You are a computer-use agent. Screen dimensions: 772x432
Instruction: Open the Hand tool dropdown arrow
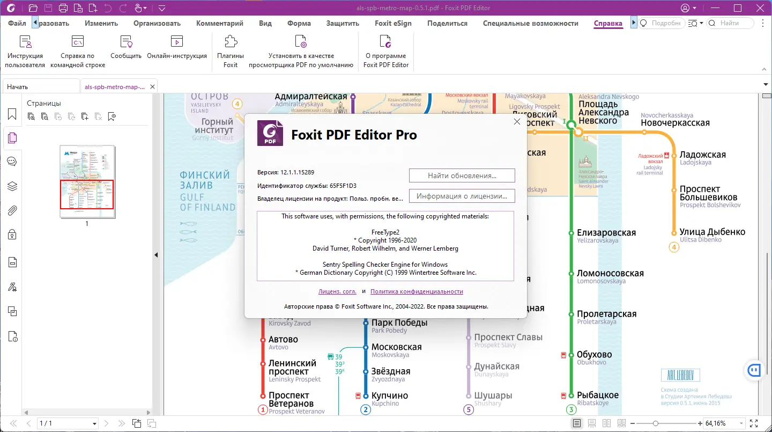point(146,8)
